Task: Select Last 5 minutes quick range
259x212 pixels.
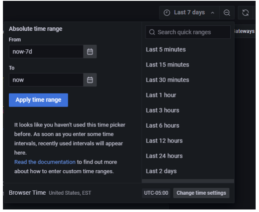Action: pos(166,49)
